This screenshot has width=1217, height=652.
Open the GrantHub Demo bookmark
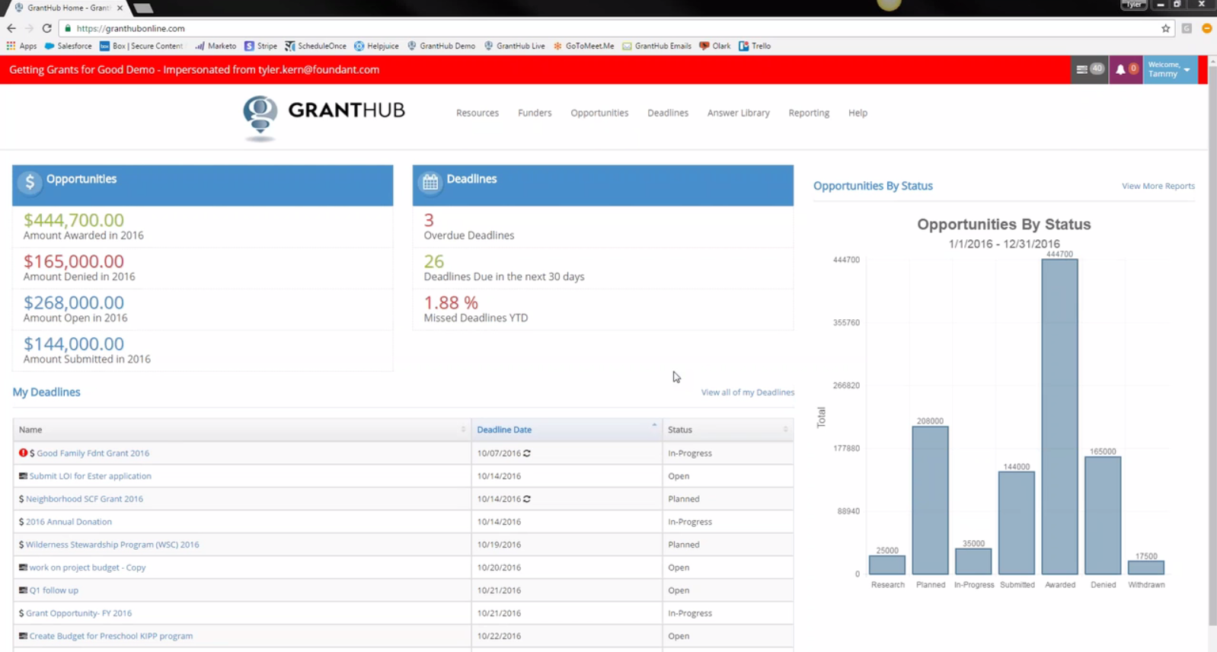coord(441,46)
